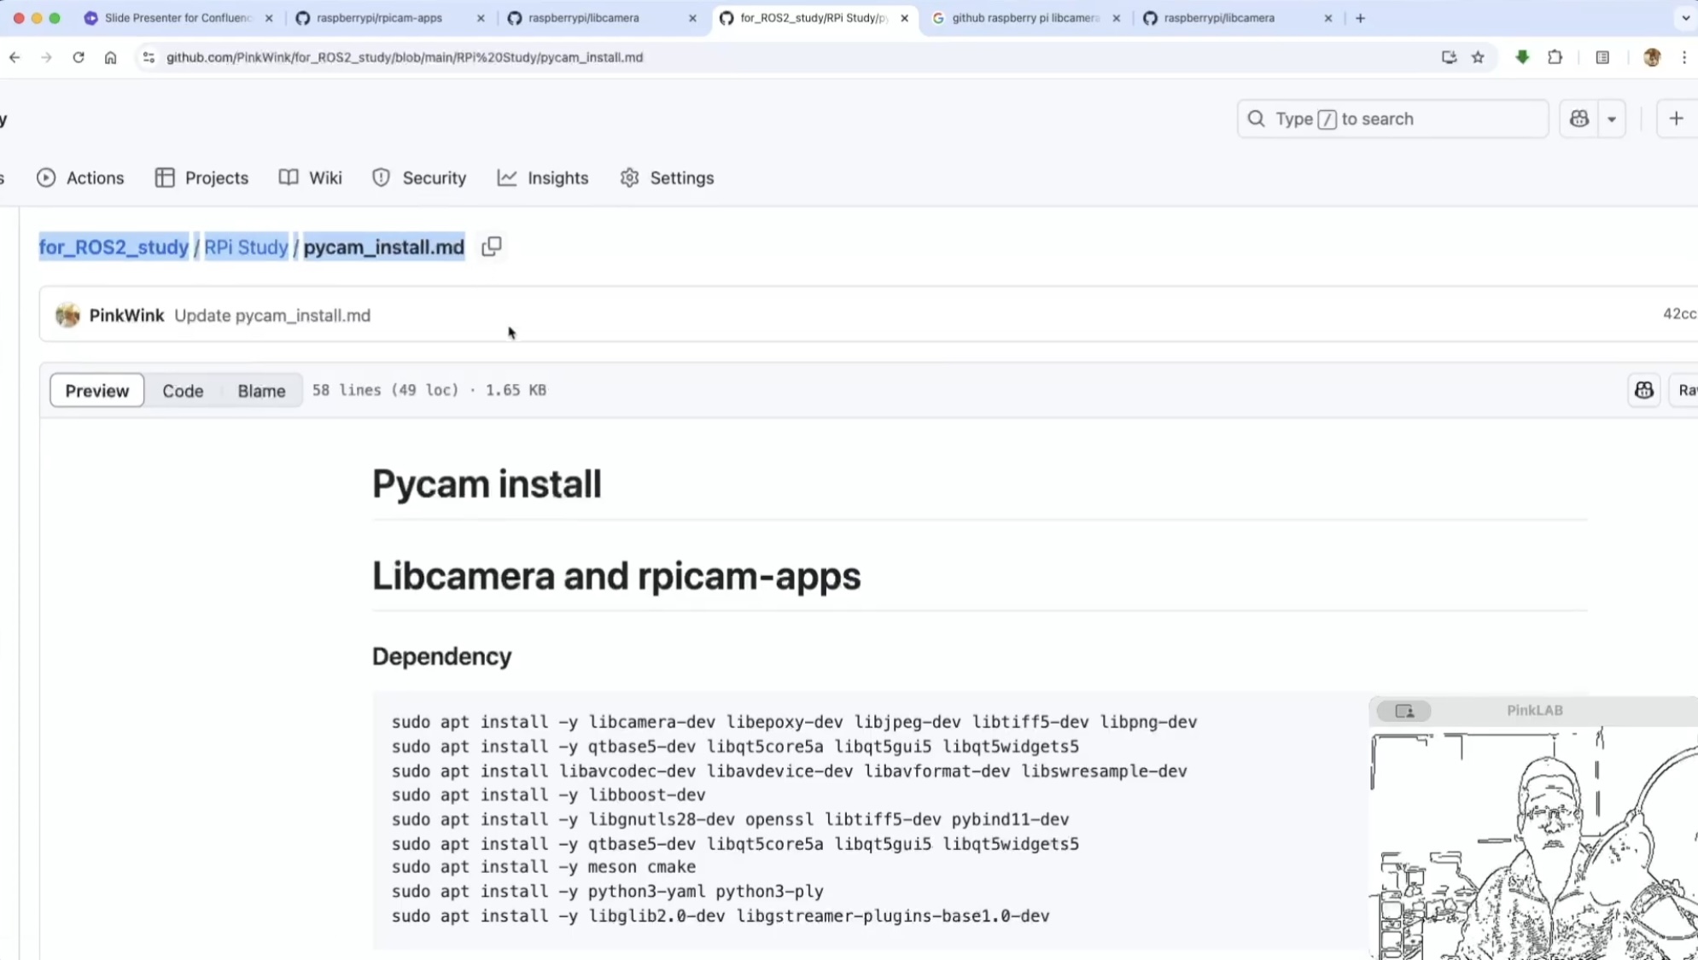Switch to Blame view
Image resolution: width=1698 pixels, height=960 pixels.
261,390
